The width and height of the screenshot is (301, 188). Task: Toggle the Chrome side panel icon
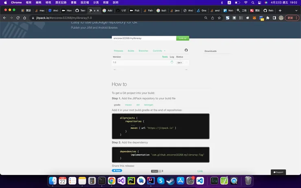(x=274, y=18)
